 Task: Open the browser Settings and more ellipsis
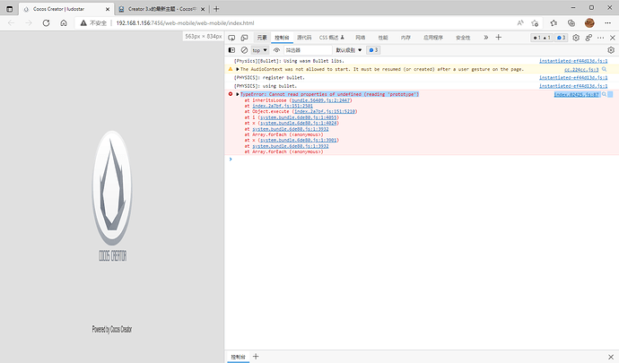(608, 23)
